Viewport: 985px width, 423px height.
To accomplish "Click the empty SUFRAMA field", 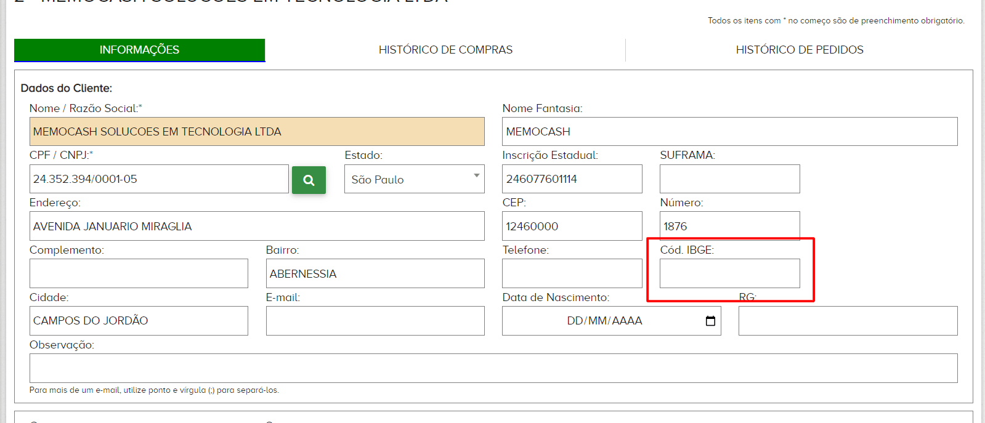I will [729, 179].
